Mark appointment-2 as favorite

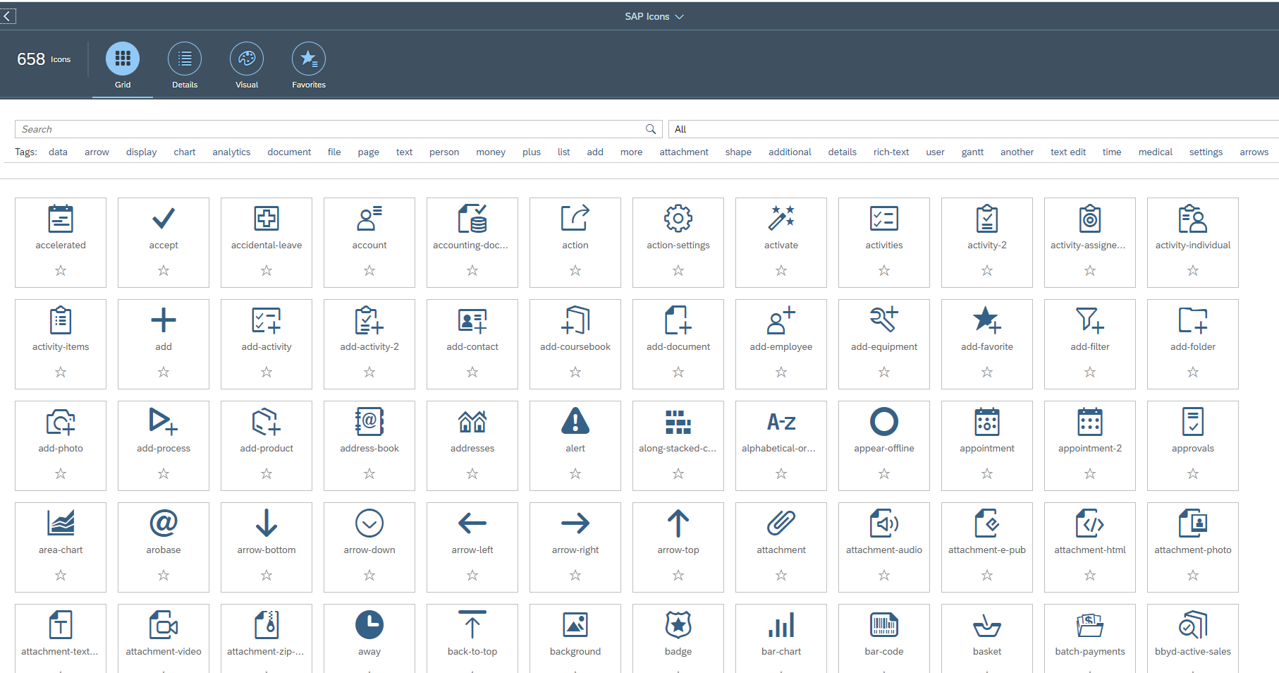(1089, 473)
